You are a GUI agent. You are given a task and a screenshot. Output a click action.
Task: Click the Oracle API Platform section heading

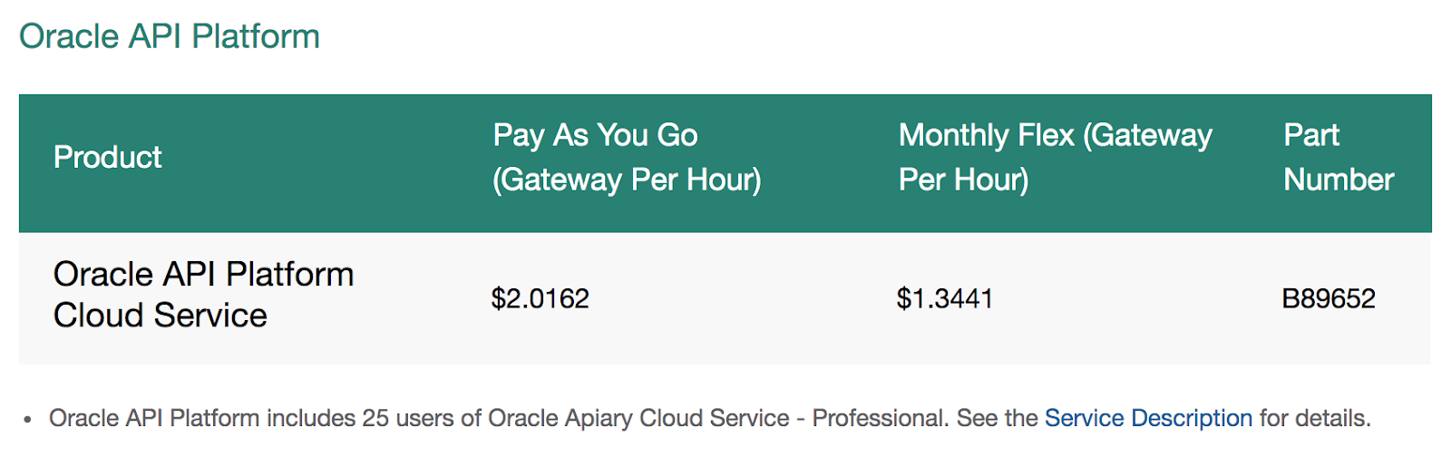click(170, 36)
